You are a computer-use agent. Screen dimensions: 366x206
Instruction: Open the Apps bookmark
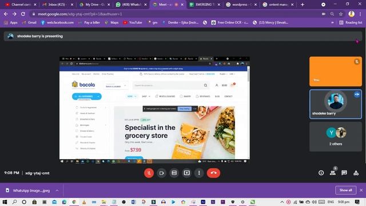(x=11, y=23)
